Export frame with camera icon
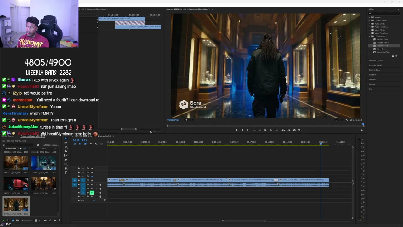 [x=294, y=130]
